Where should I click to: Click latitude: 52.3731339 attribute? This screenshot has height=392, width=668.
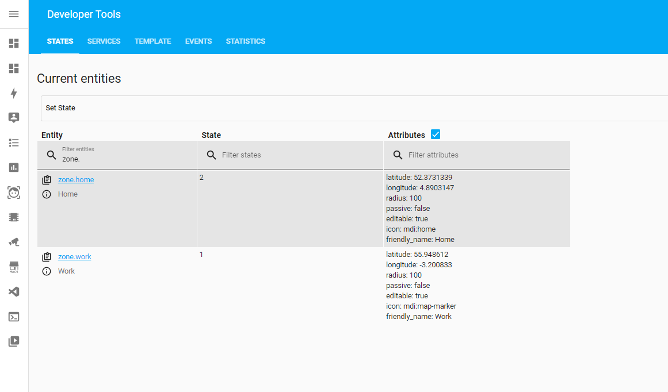pos(419,178)
